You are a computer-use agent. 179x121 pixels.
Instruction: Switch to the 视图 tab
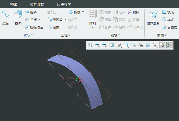(x=14, y=4)
